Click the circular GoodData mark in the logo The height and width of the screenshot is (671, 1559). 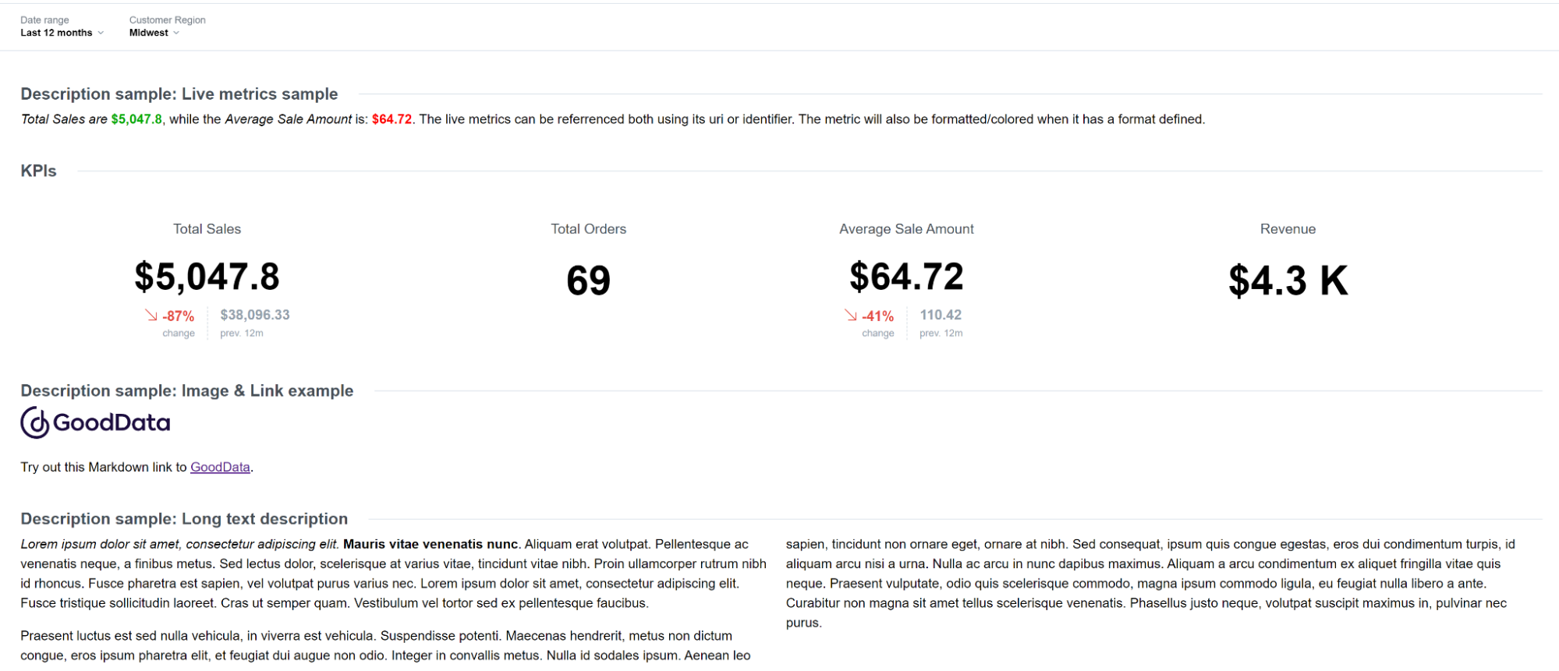click(x=33, y=422)
